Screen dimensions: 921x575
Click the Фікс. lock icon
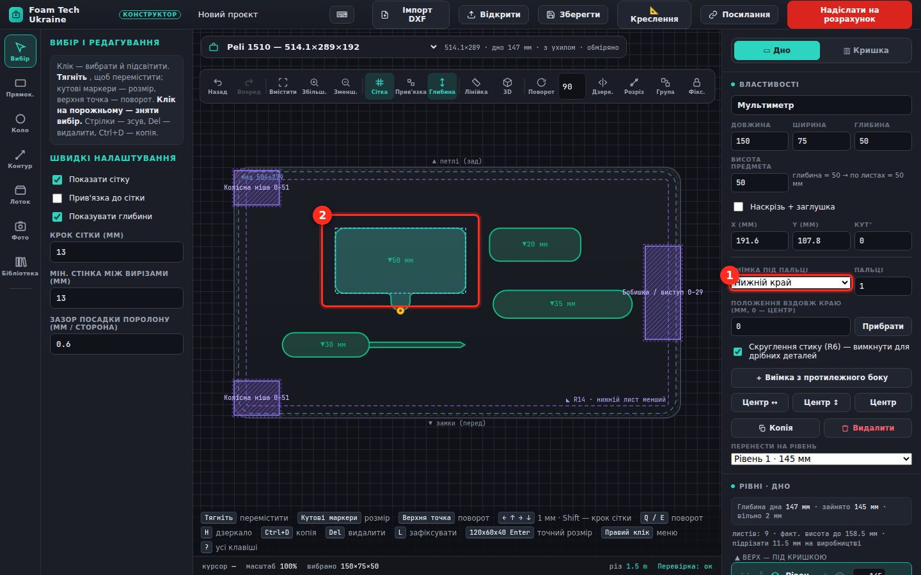(x=697, y=86)
